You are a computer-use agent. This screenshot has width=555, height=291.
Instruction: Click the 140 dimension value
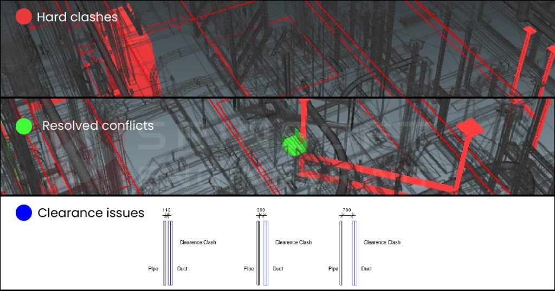(x=166, y=210)
